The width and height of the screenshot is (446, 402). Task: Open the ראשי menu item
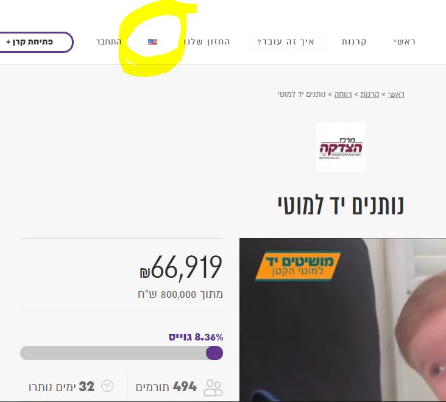405,42
